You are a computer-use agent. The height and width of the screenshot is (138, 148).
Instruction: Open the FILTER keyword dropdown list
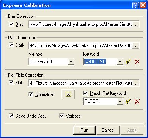click(x=120, y=101)
